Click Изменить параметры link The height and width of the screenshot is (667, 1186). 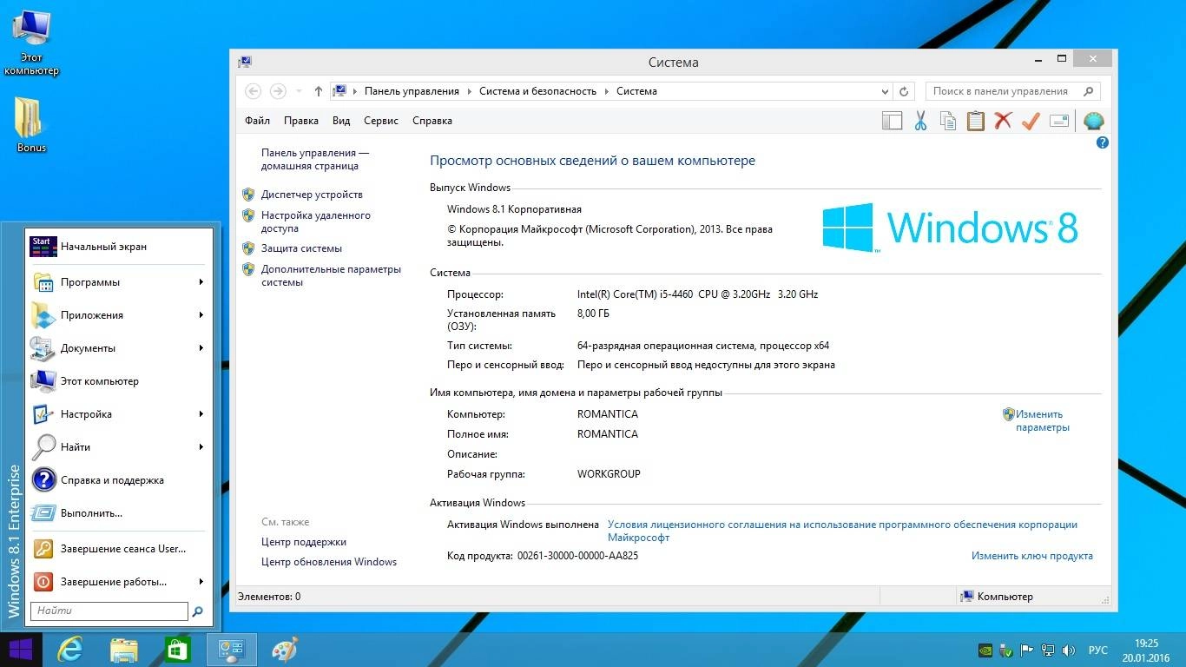coord(1042,421)
